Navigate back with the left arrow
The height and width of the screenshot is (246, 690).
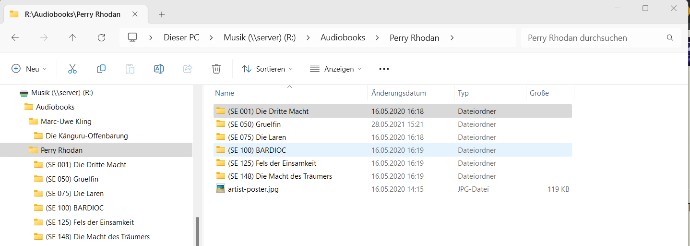click(x=15, y=37)
